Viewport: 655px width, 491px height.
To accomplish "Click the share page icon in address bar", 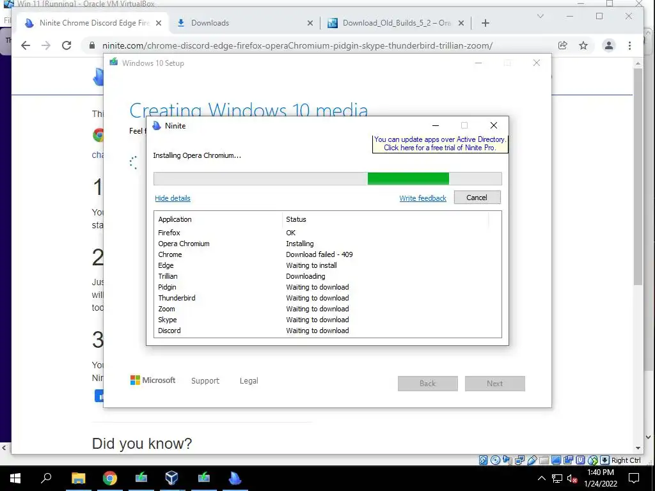I will tap(563, 45).
